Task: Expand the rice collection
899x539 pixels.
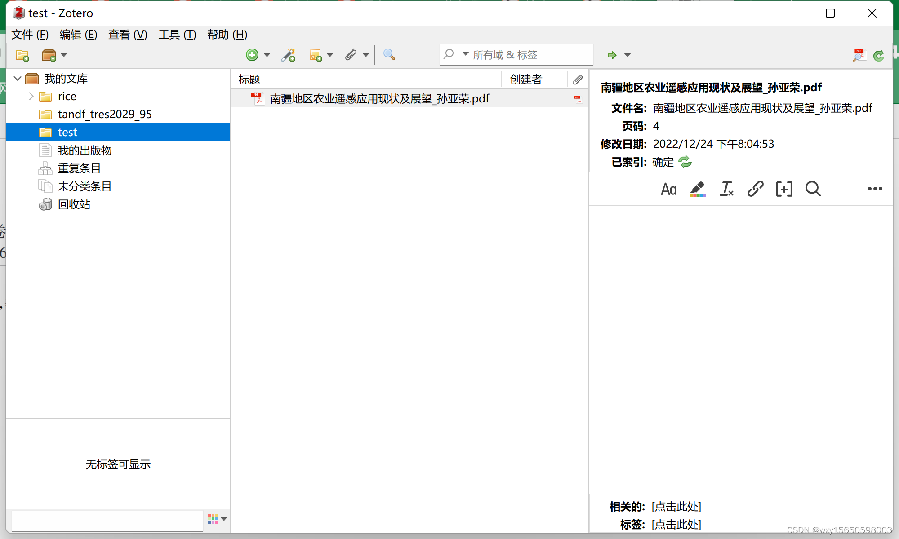Action: (x=31, y=96)
